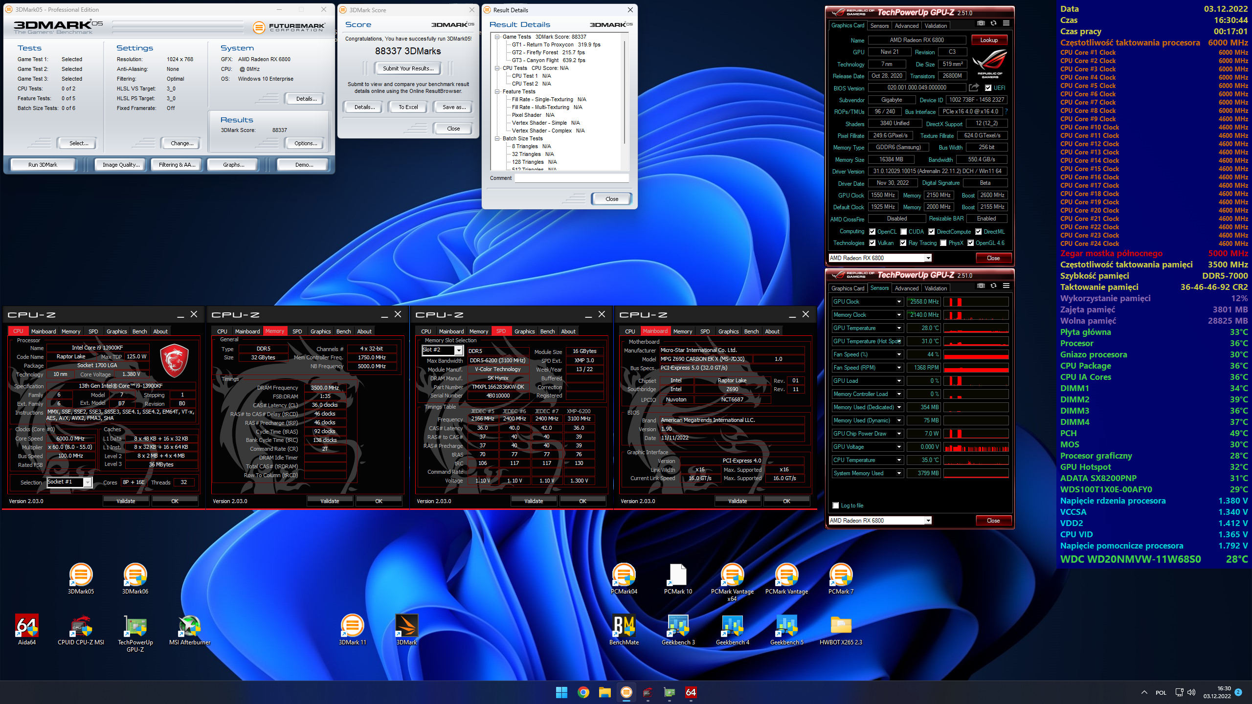Click Submit Your Results button

[x=408, y=68]
